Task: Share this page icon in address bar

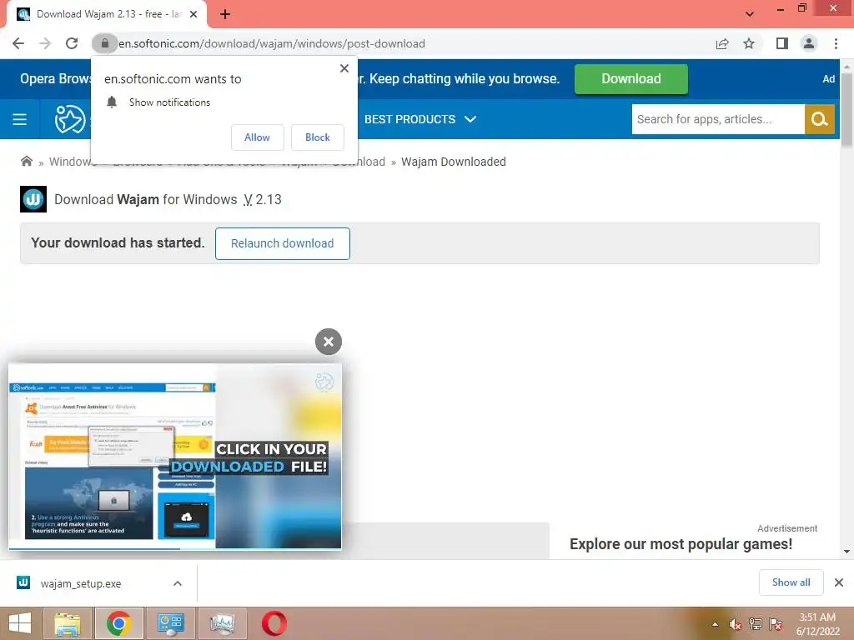Action: pyautogui.click(x=722, y=43)
